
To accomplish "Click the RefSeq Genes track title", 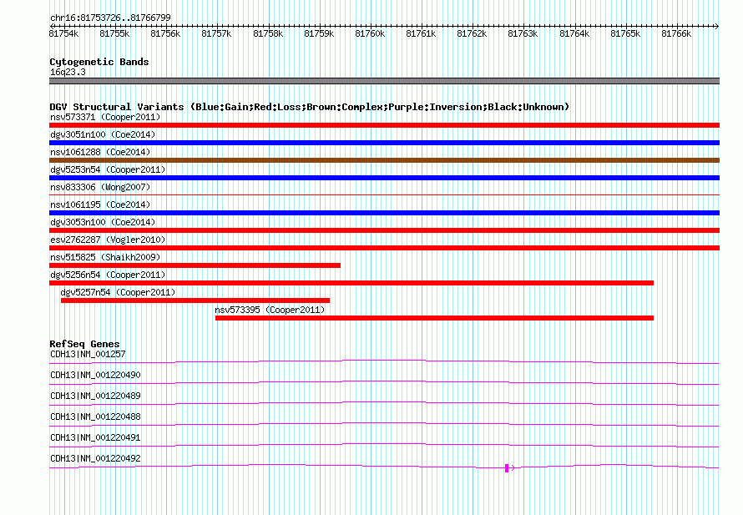I will (85, 344).
